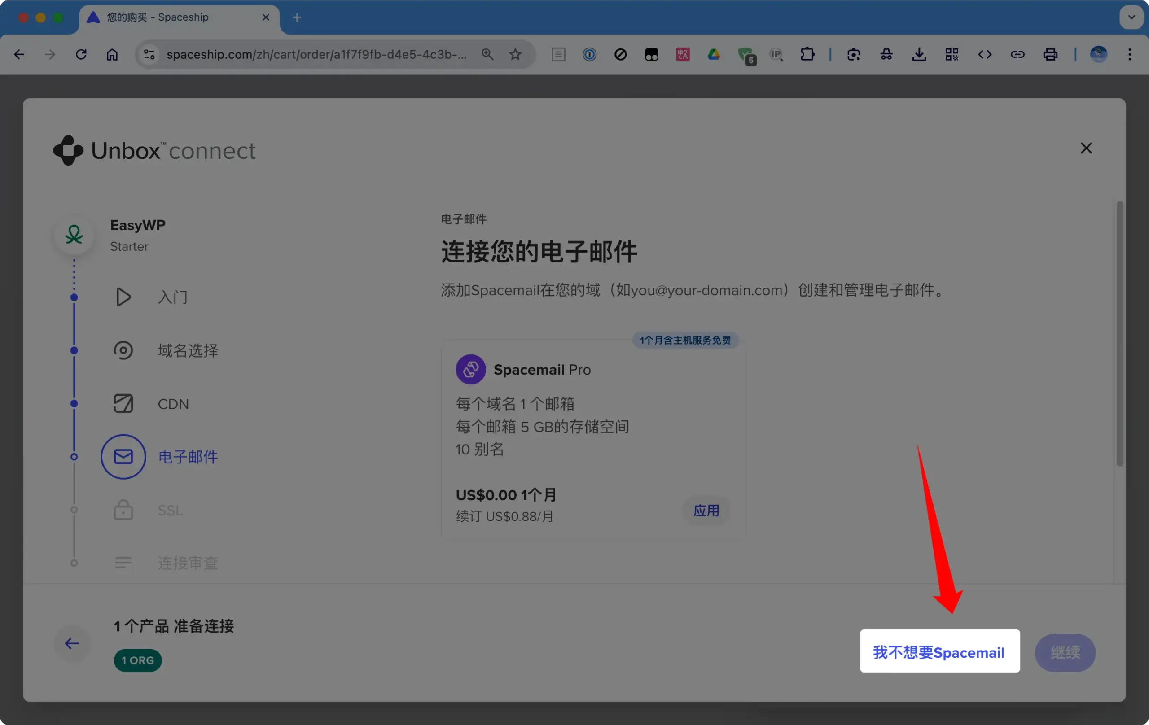Click the dialog's vertical scrollbar
The image size is (1149, 725).
pos(1119,334)
